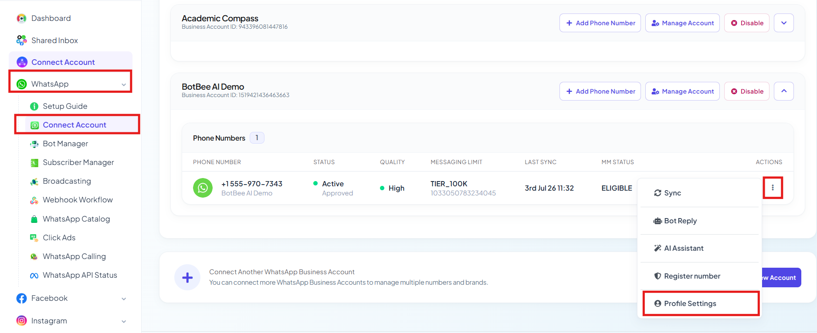The height and width of the screenshot is (333, 817).
Task: Open WhatsApp API Status in the sidebar
Action: (80, 275)
